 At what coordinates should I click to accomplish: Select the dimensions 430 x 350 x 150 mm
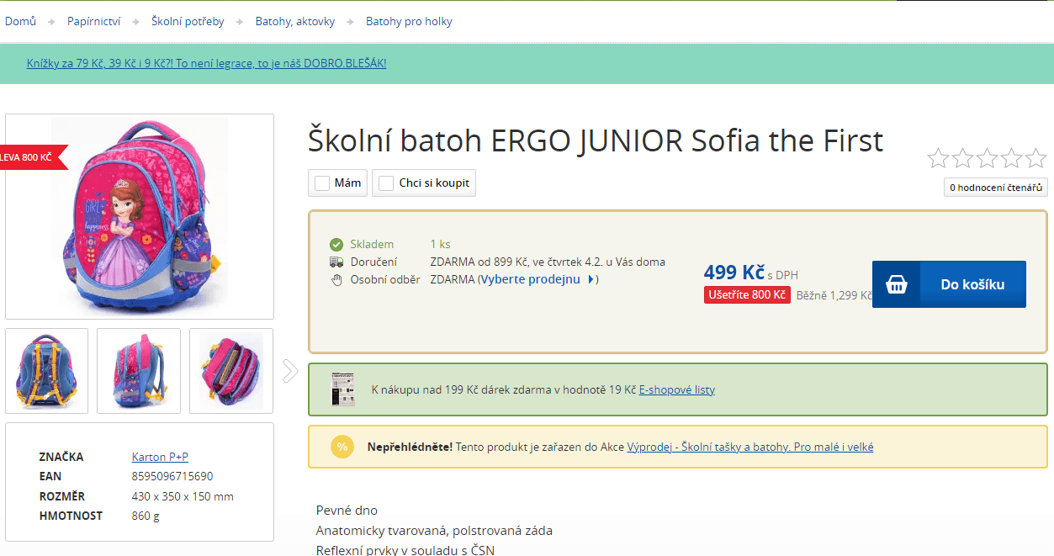click(x=183, y=496)
